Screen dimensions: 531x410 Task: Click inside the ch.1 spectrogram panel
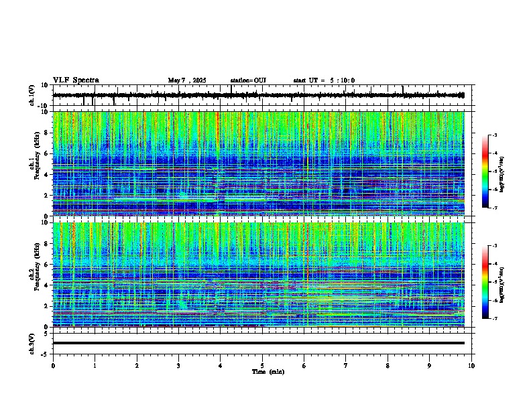(259, 163)
